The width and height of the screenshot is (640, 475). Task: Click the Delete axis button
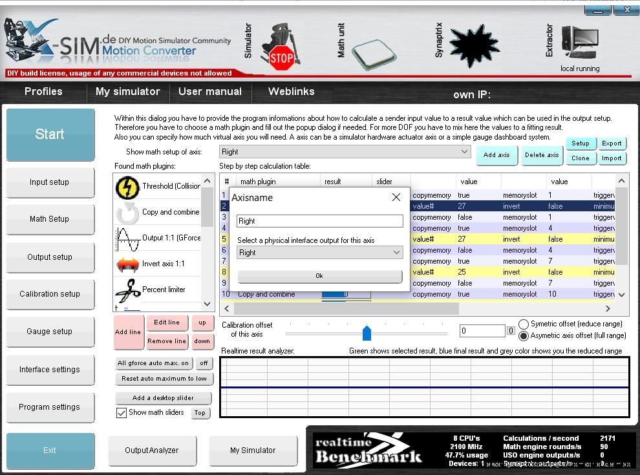pyautogui.click(x=542, y=155)
